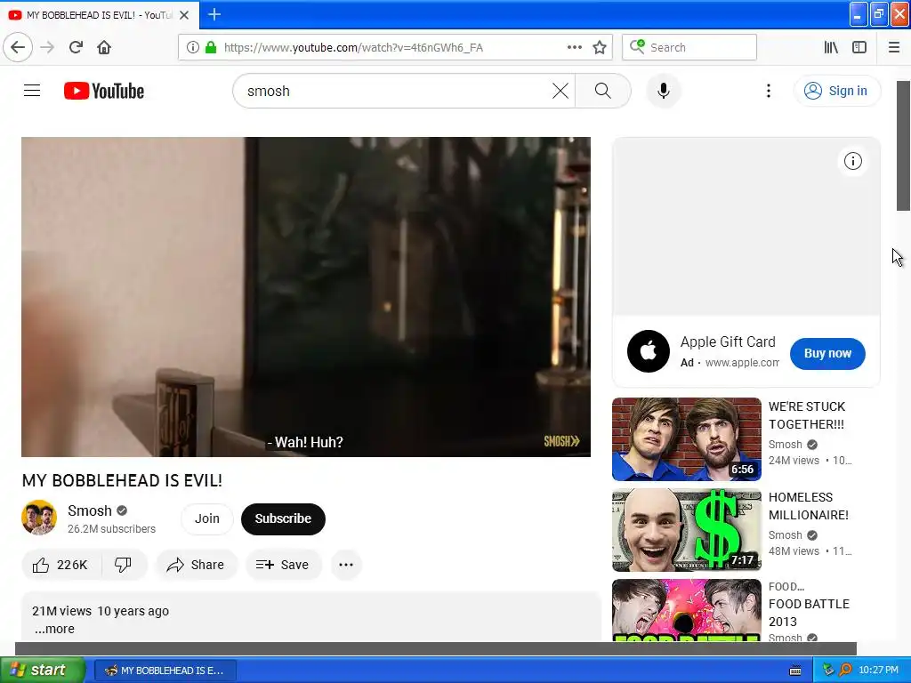Click the Apple Gift Card ad title
911x683 pixels.
[x=728, y=342]
